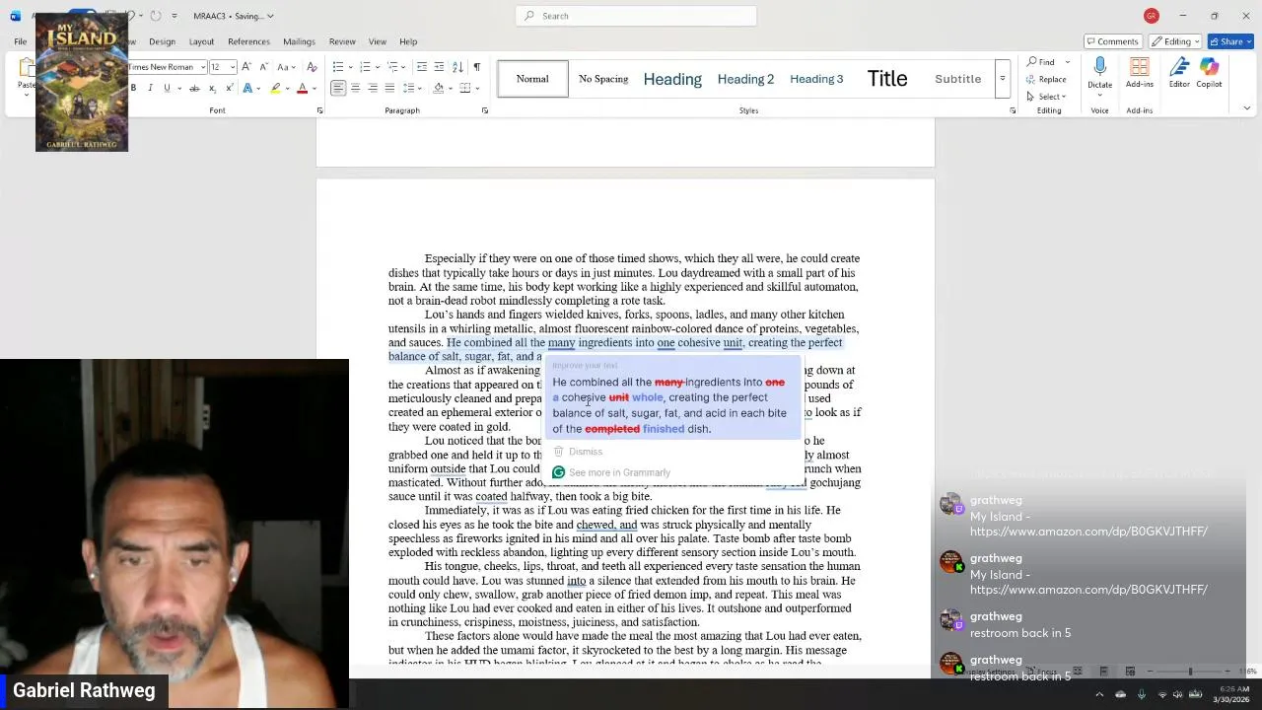
Task: Toggle Show/Hide paragraph marks
Action: pos(477,67)
